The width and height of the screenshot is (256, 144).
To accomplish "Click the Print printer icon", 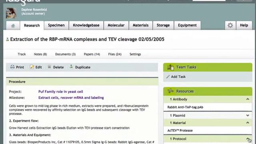I will tap(12, 67).
